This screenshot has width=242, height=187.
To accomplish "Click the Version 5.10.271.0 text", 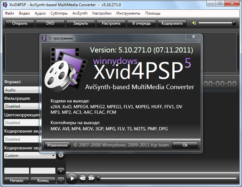I will pos(141,50).
